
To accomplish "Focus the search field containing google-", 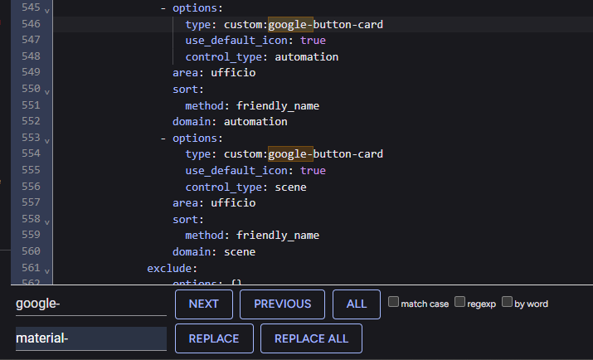I will tap(90, 304).
